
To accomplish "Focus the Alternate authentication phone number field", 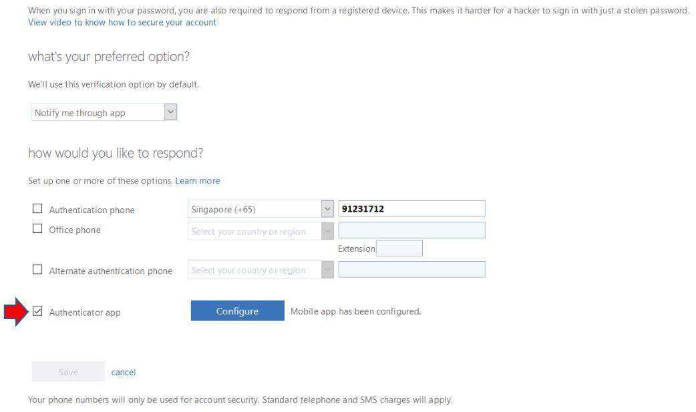I will point(412,270).
